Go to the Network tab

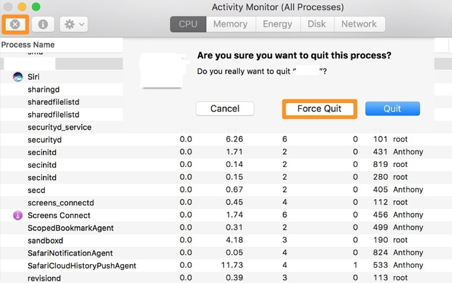pyautogui.click(x=359, y=24)
